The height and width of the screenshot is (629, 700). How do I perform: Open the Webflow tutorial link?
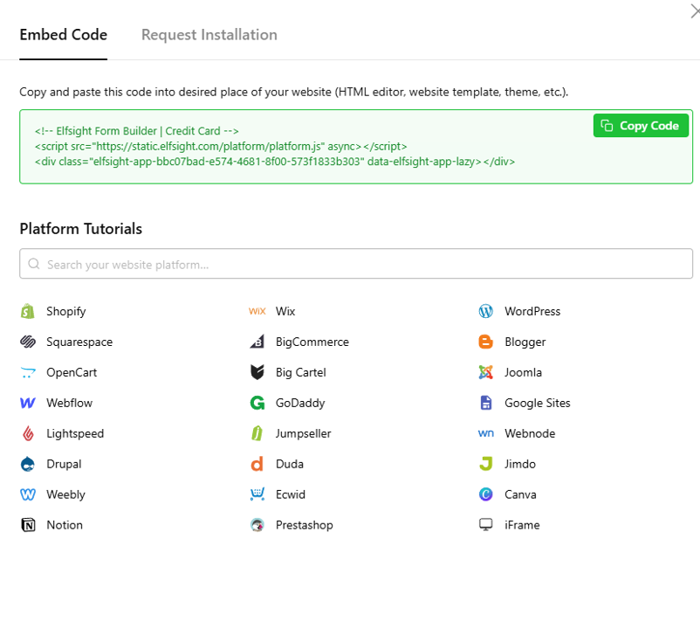[x=70, y=403]
